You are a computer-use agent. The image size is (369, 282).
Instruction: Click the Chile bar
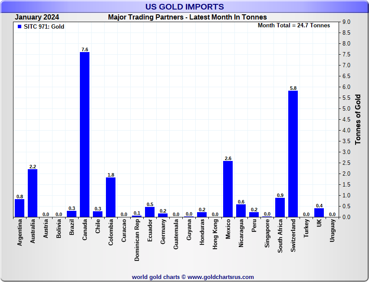tap(98, 214)
